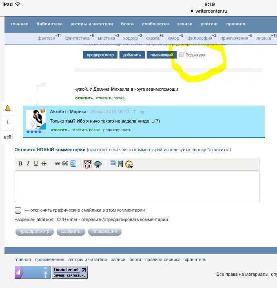This screenshot has height=288, width=277.
Task: Go to parent comment via up arrow
Action: pyautogui.click(x=135, y=112)
